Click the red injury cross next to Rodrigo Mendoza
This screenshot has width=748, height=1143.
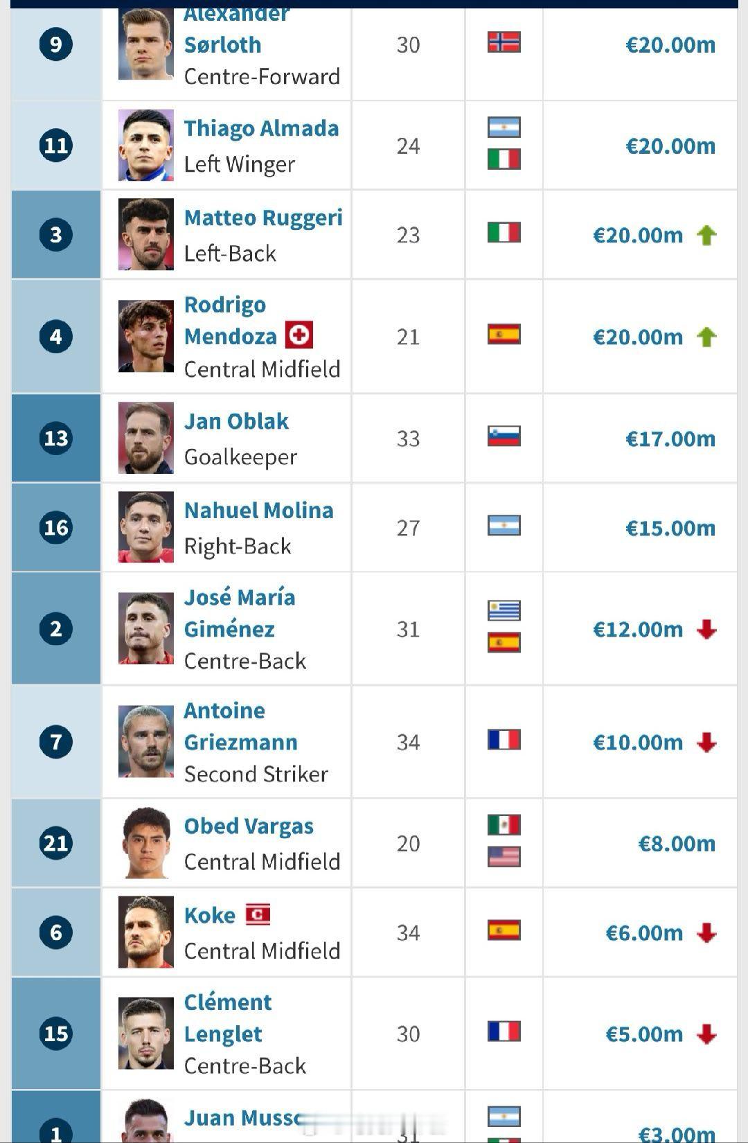[299, 336]
